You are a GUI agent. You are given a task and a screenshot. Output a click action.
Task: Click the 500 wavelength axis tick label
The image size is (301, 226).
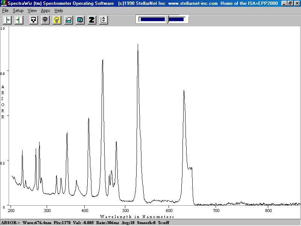pyautogui.click(x=126, y=211)
